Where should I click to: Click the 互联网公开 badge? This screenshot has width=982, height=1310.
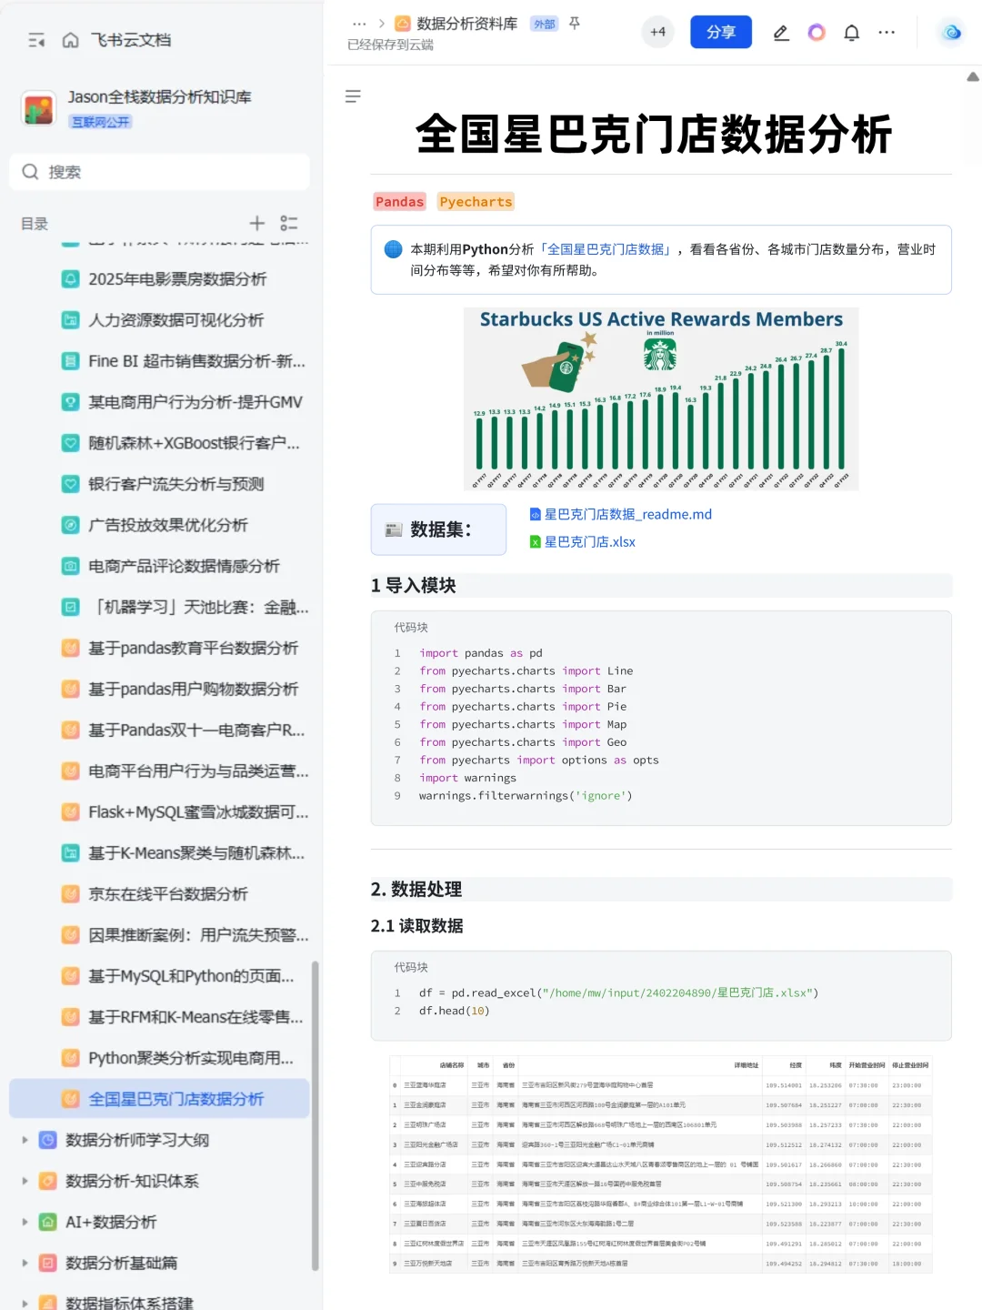tap(101, 122)
